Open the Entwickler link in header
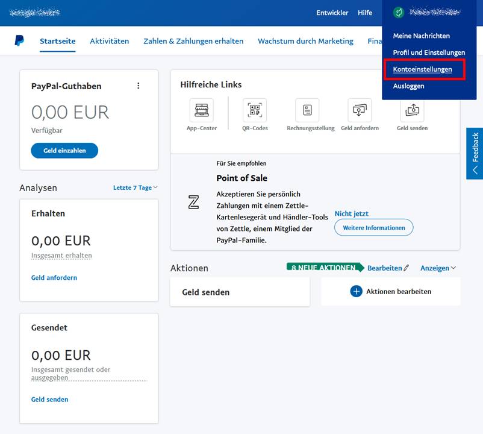This screenshot has height=434, width=483. (332, 13)
